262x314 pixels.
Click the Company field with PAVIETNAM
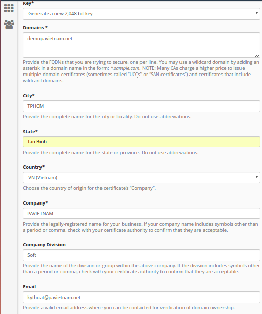pyautogui.click(x=142, y=213)
